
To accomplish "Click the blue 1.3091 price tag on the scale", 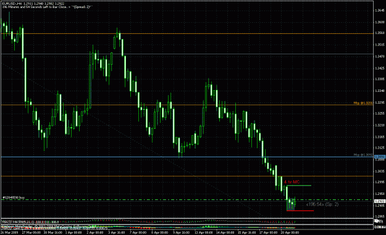I will click(x=380, y=157).
